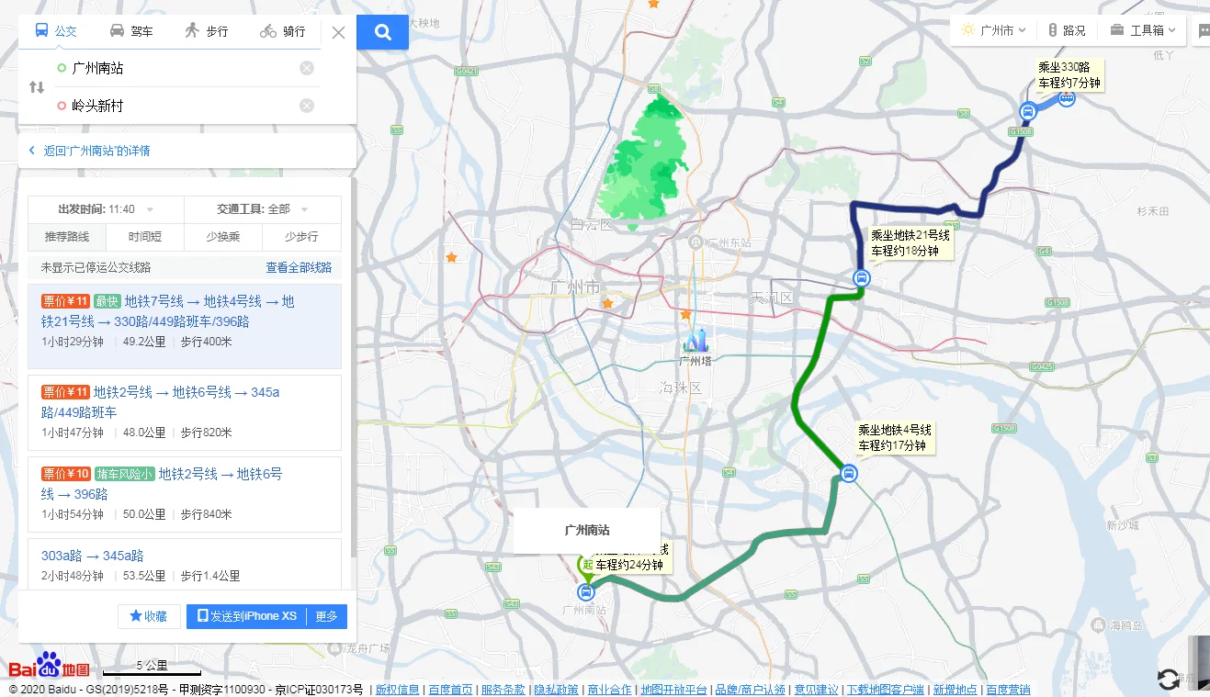Switch to the 骑行 cycling tab

click(281, 29)
